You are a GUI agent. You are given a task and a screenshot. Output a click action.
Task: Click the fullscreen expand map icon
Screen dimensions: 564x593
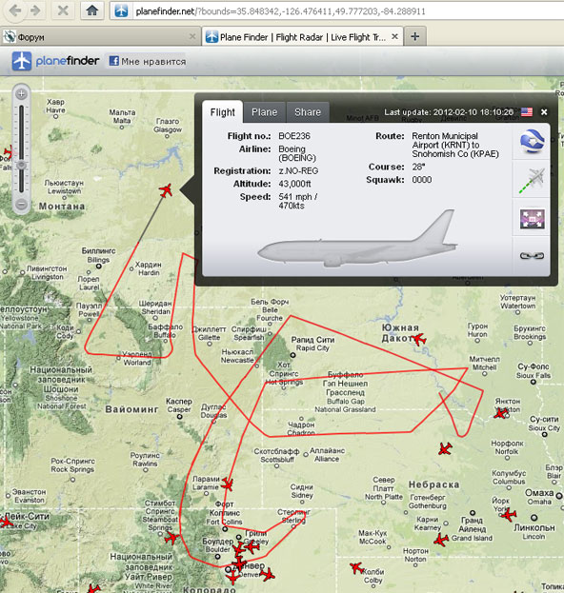[x=533, y=219]
